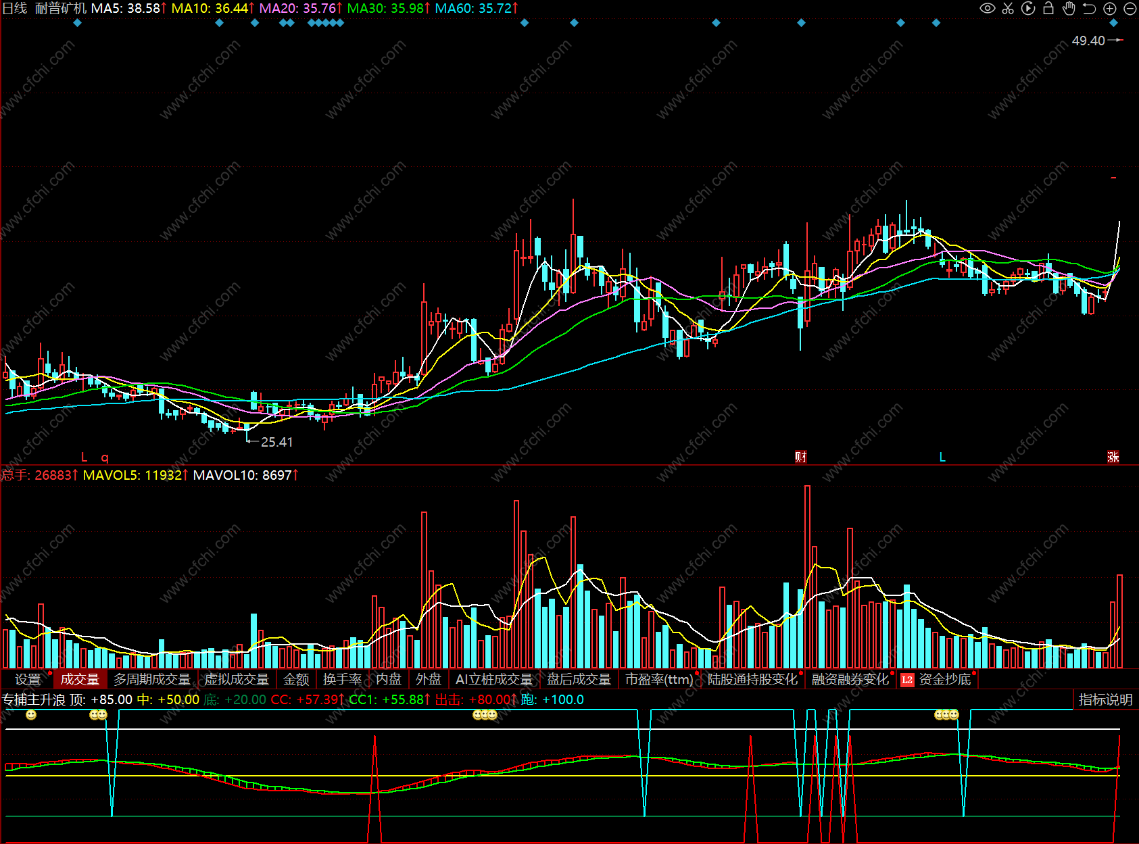This screenshot has height=844, width=1139.
Task: Select the hand pan tool
Action: point(1069,9)
